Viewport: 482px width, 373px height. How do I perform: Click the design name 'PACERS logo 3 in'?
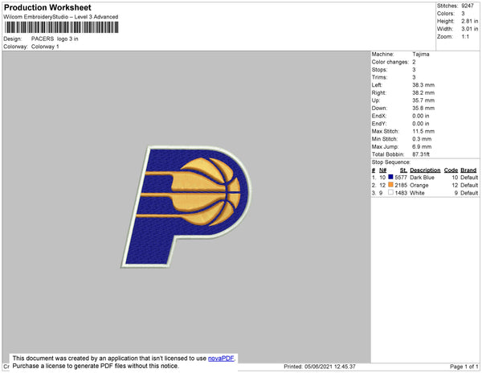(55, 39)
